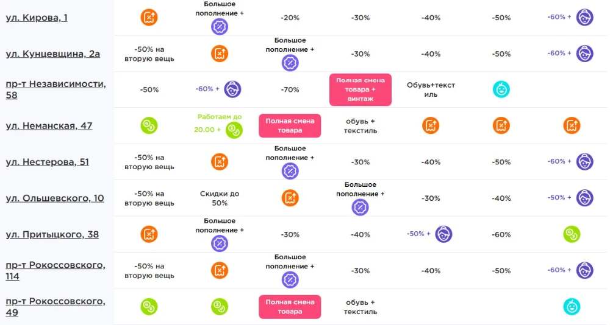Click purple percent badge in Кирова row
Viewport: 610px width, 325px height.
point(220,27)
